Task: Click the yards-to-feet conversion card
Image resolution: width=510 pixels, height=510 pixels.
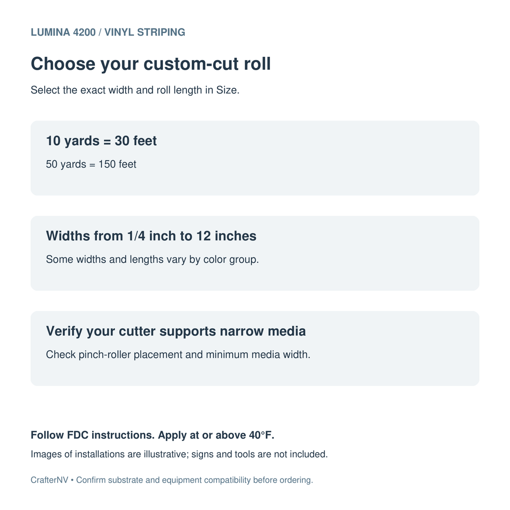Action: point(255,158)
